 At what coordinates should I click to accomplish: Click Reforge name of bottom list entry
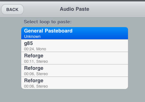click(x=34, y=81)
